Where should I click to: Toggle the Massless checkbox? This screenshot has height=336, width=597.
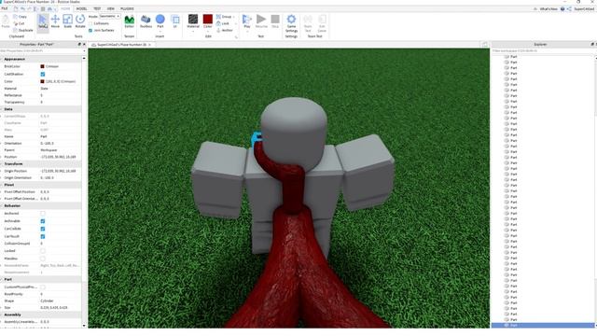43,259
